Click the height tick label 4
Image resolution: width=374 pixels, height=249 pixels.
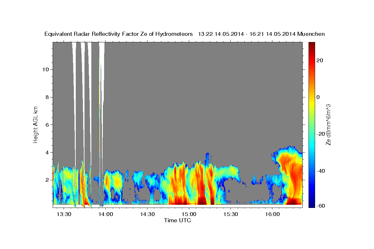coord(47,153)
